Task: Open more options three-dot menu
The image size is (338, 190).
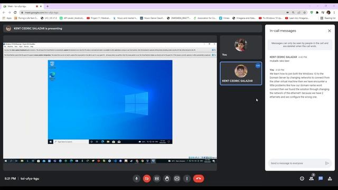Action: [x=187, y=178]
